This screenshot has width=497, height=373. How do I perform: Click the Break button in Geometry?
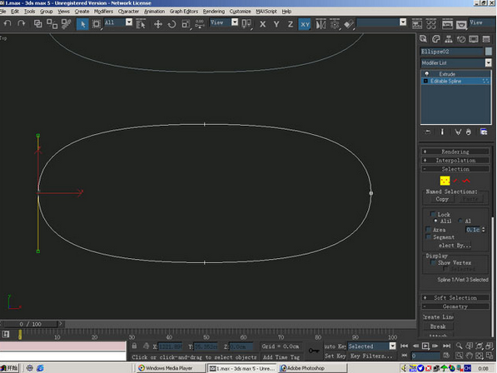(x=438, y=326)
